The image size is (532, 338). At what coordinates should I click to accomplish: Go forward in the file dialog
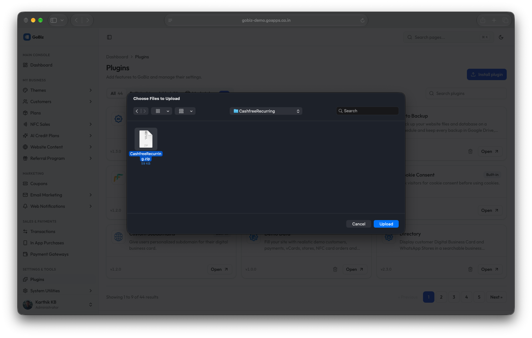coord(145,111)
